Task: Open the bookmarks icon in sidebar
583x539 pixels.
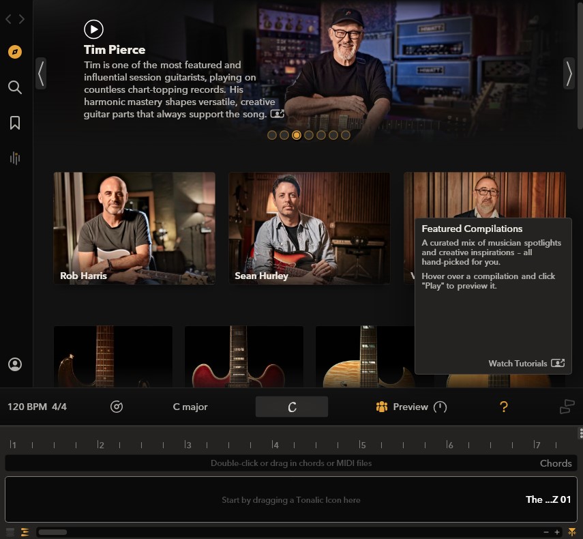Action: click(15, 123)
